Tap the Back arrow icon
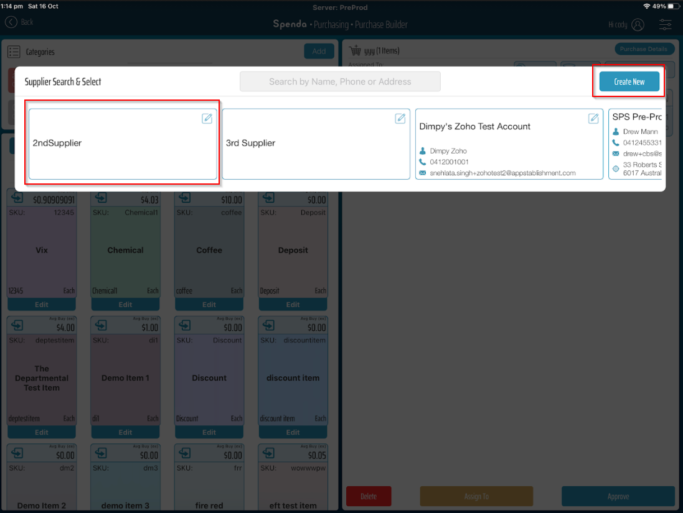Image resolution: width=683 pixels, height=513 pixels. coord(11,22)
